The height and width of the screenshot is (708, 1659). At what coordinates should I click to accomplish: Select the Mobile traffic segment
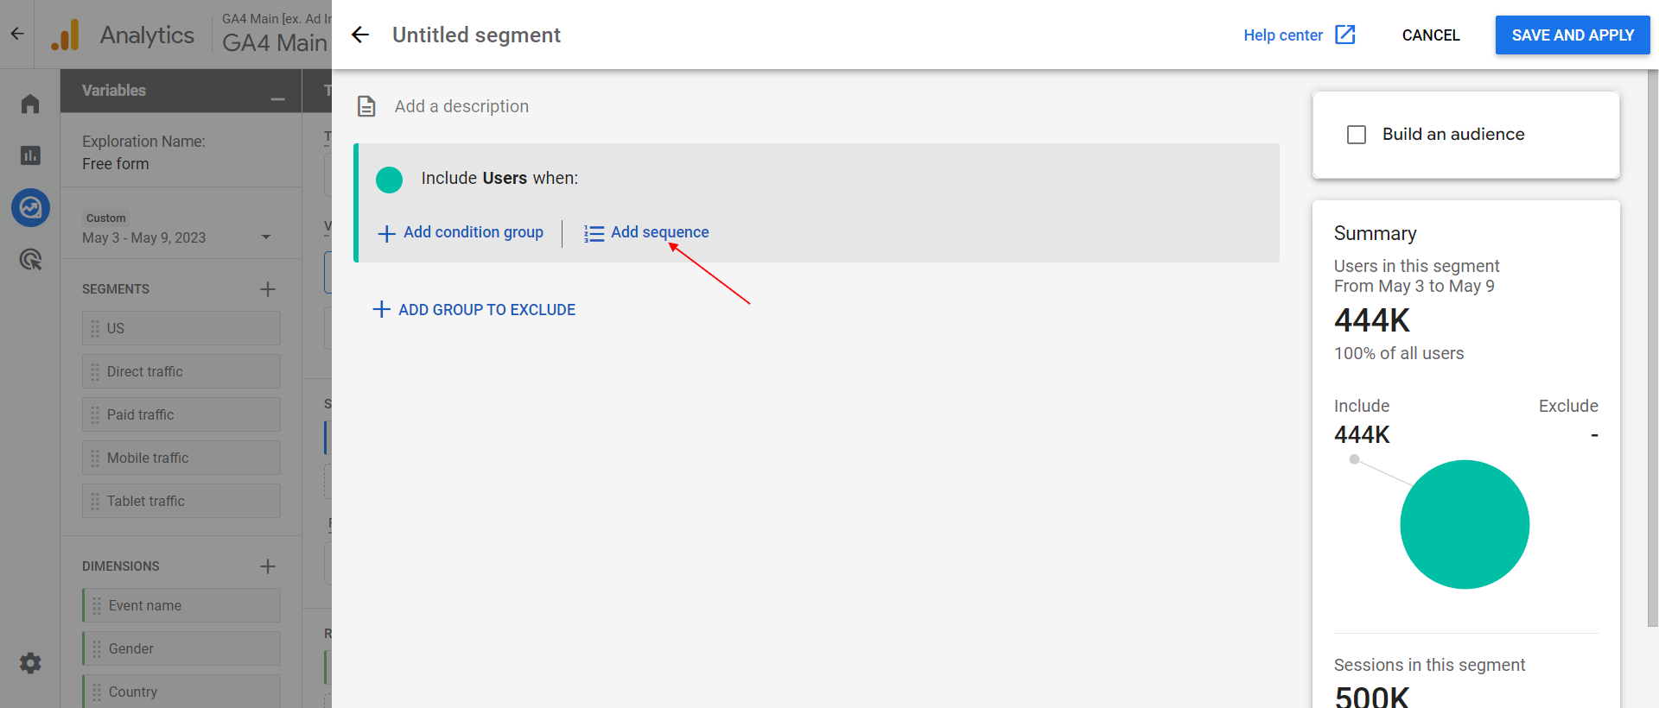[181, 458]
